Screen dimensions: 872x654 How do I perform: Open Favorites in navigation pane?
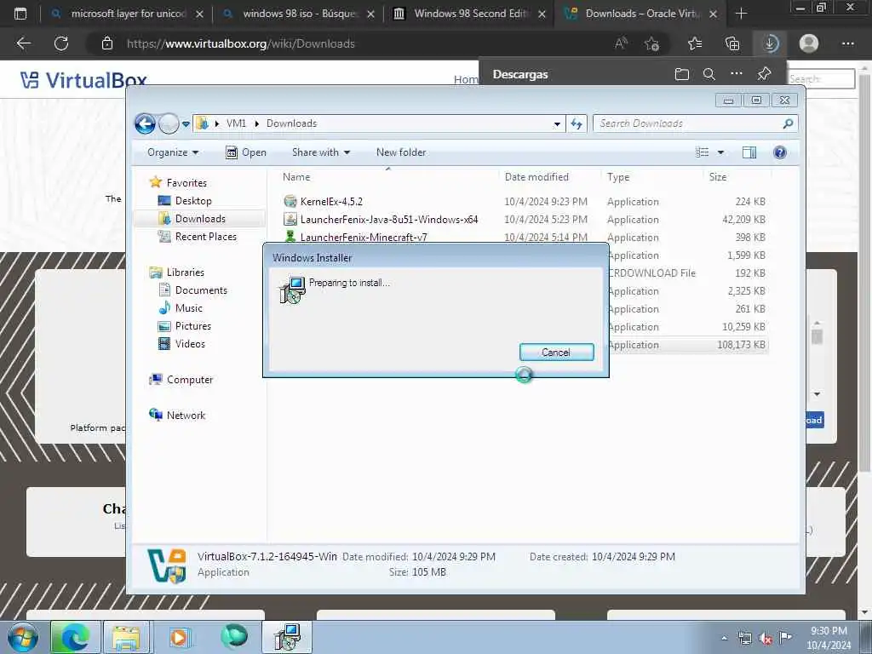pos(186,183)
